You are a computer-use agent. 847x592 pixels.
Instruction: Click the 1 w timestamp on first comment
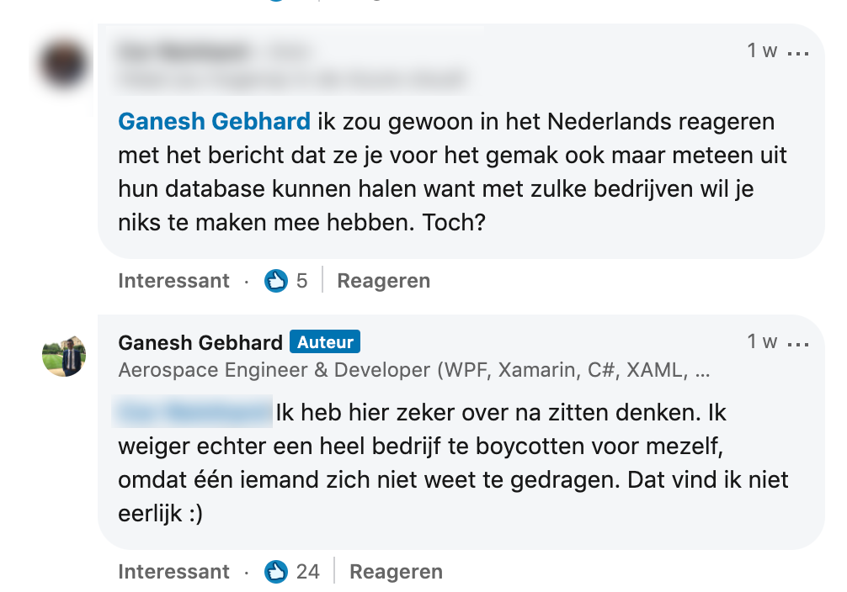point(762,50)
